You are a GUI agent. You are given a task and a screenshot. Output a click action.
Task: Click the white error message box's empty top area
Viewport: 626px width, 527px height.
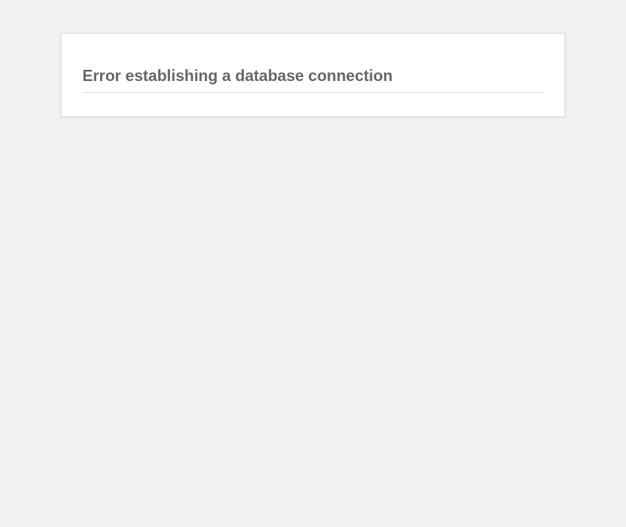313,50
